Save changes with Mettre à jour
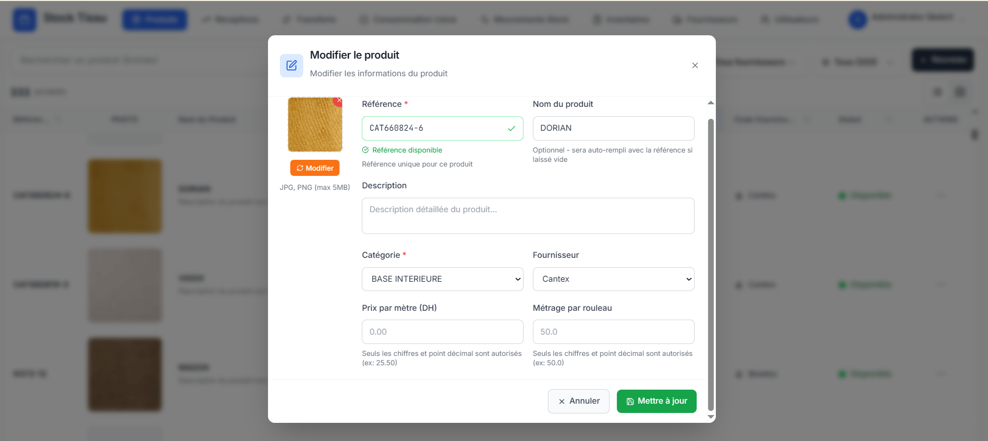 click(656, 401)
